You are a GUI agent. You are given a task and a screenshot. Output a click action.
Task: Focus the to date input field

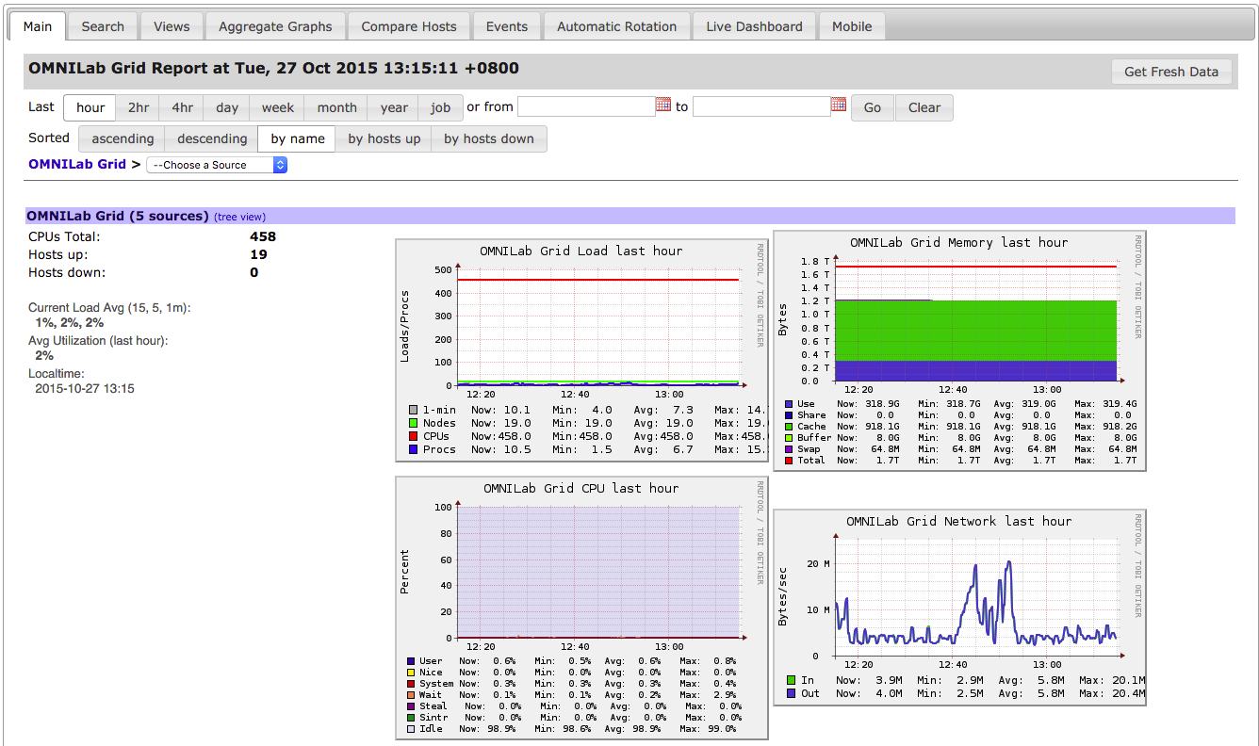pos(761,106)
